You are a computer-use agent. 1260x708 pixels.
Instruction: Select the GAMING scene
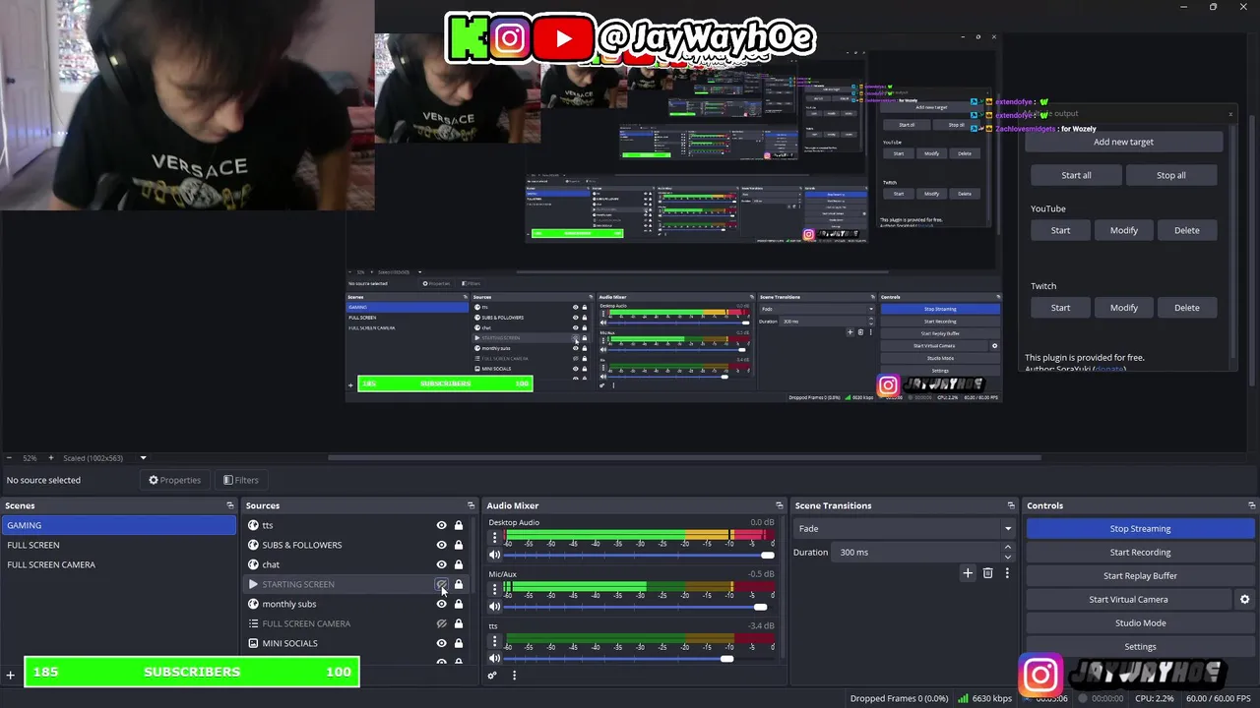tap(119, 525)
